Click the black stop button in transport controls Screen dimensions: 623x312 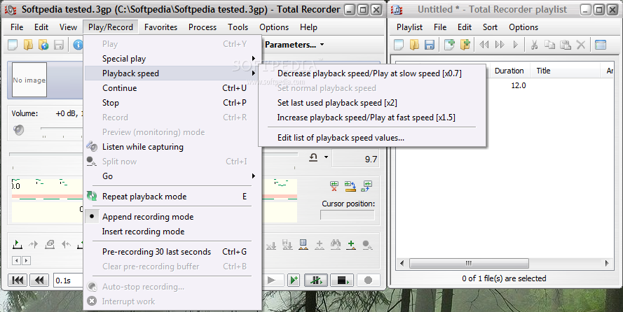[x=342, y=281]
